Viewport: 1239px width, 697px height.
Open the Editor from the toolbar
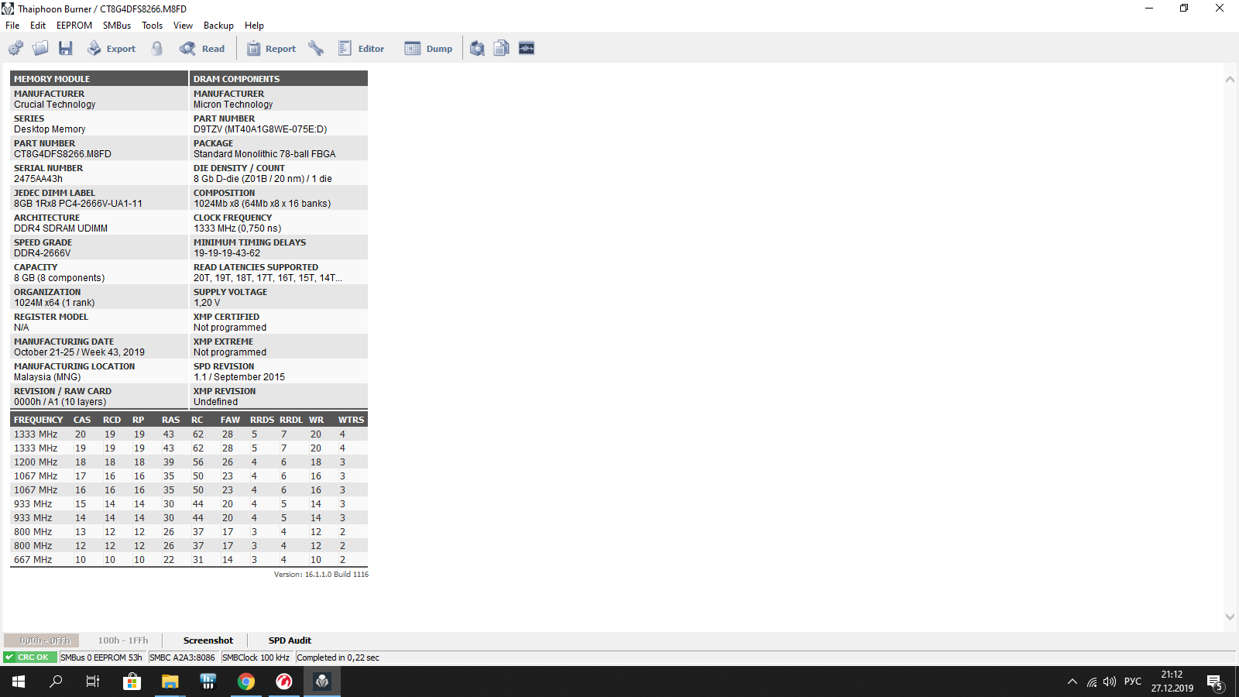(x=361, y=49)
